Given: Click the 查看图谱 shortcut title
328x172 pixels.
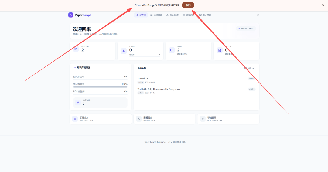Looking at the screenshot, I should (x=148, y=117).
